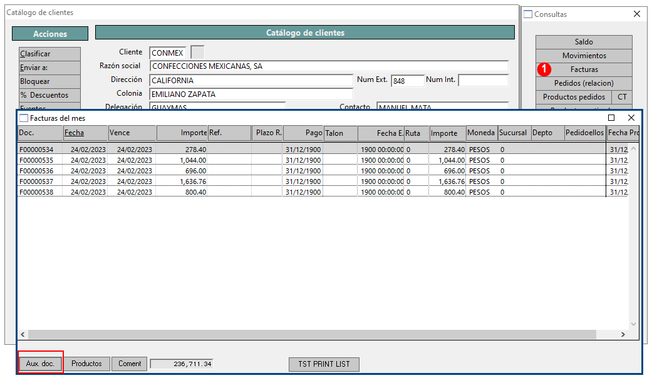This screenshot has height=378, width=652.
Task: Click the CT button in Consultas
Action: [x=622, y=97]
